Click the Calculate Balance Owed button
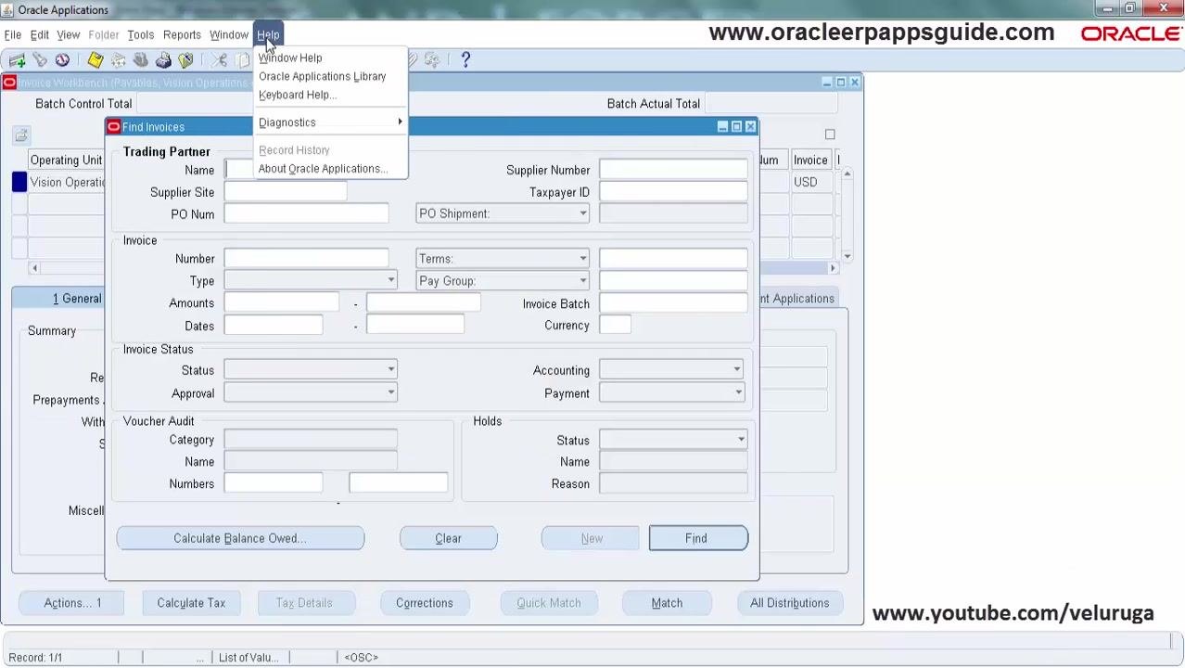The image size is (1185, 668). pos(240,538)
